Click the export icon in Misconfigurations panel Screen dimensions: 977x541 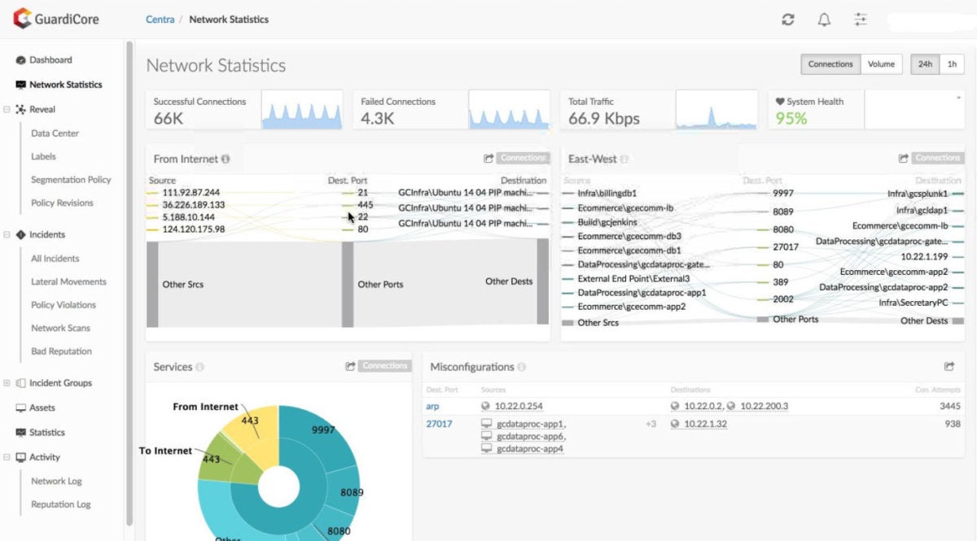(949, 367)
